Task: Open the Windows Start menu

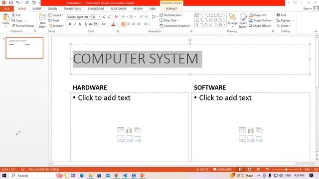Action: click(x=4, y=176)
